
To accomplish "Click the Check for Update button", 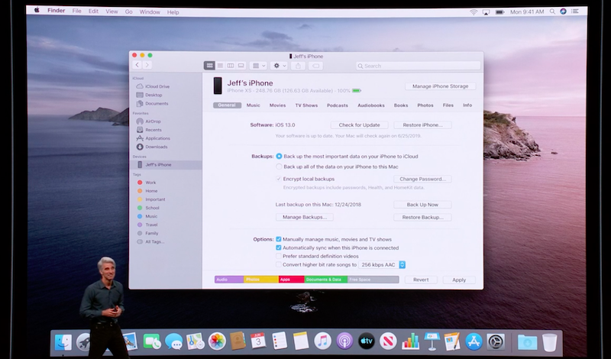I will [x=359, y=125].
